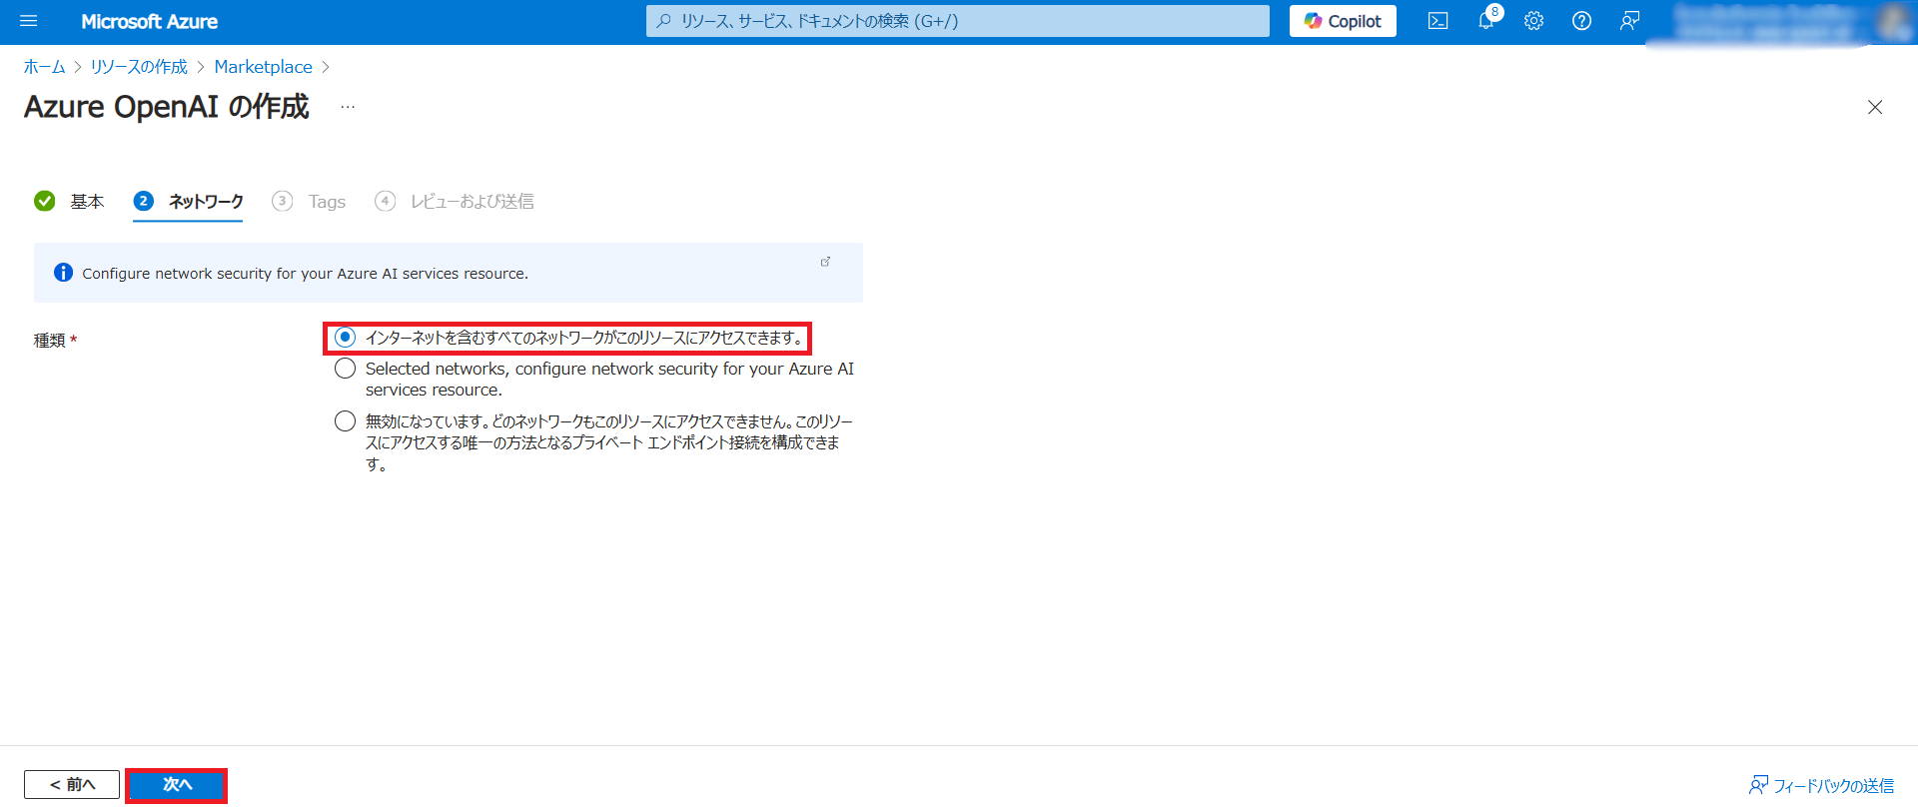Open the Copilot assistant
1918x811 pixels.
pyautogui.click(x=1343, y=21)
